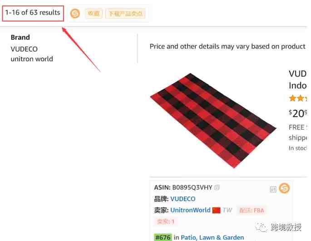This screenshot has height=241, width=311.
Task: Open the VUD product title link
Action: pos(297,79)
